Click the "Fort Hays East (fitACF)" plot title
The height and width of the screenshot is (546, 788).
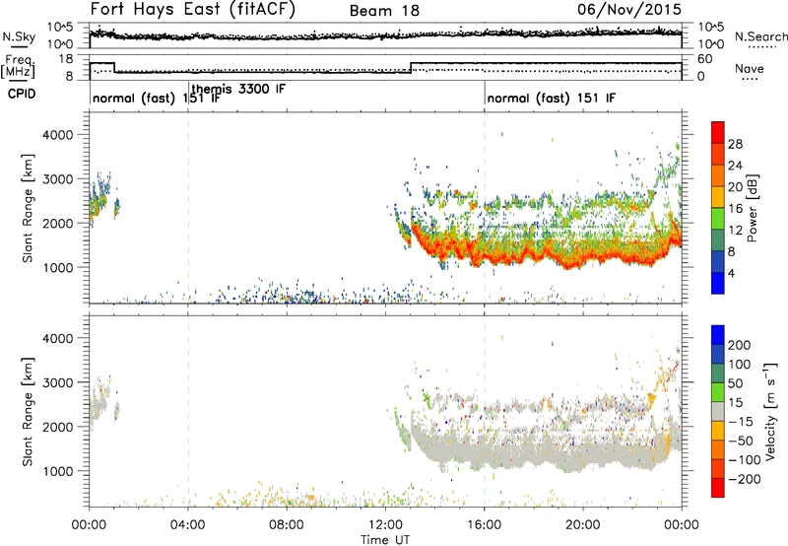tap(193, 10)
